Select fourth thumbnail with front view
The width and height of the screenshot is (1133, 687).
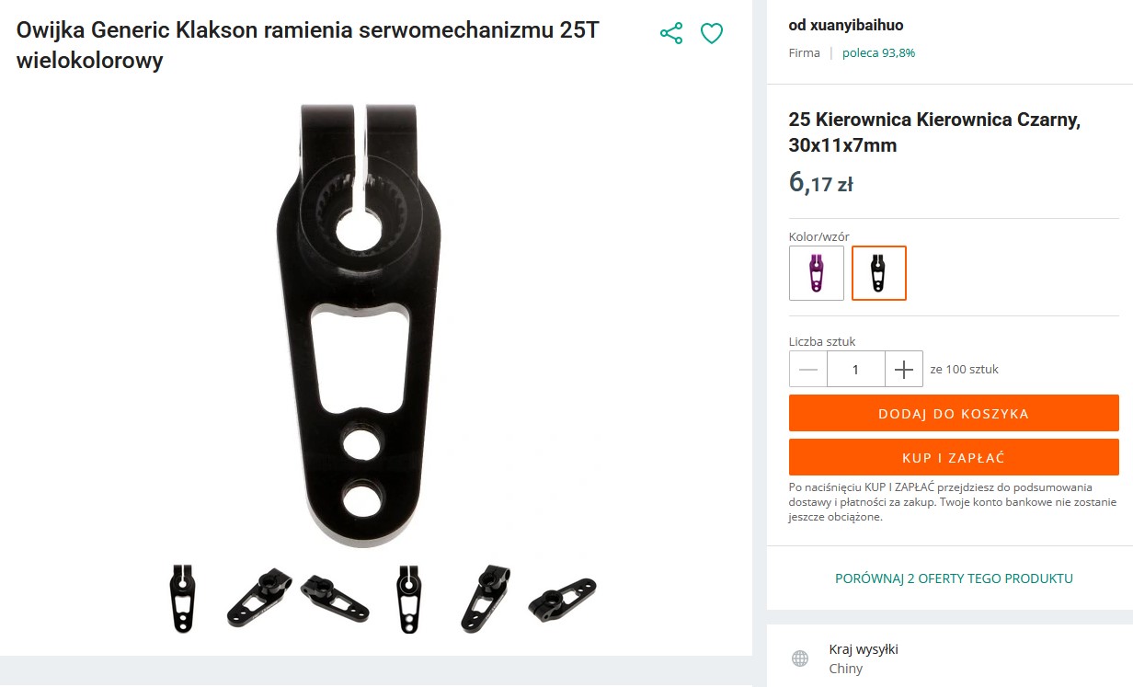[408, 599]
